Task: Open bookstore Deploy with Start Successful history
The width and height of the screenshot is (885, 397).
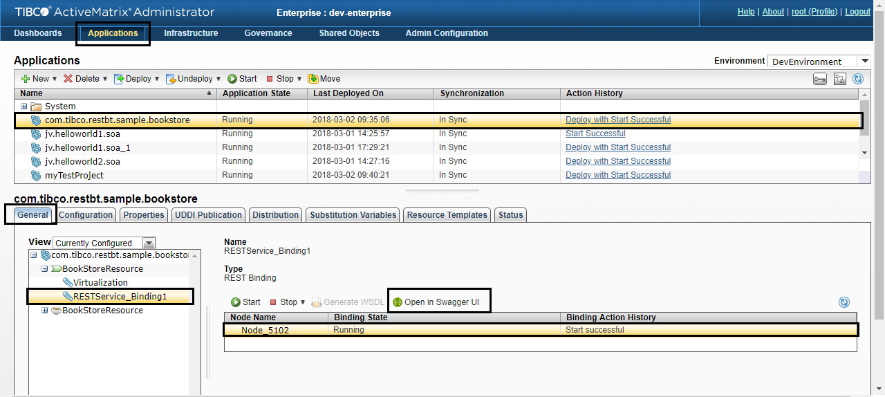Action: coord(618,120)
